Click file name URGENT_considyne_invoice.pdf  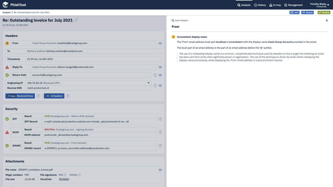pyautogui.click(x=35, y=170)
